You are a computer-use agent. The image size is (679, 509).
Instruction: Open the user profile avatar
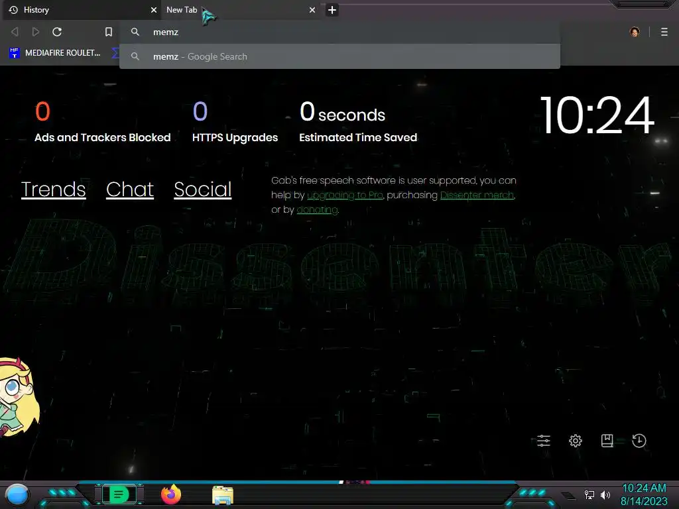click(x=635, y=32)
